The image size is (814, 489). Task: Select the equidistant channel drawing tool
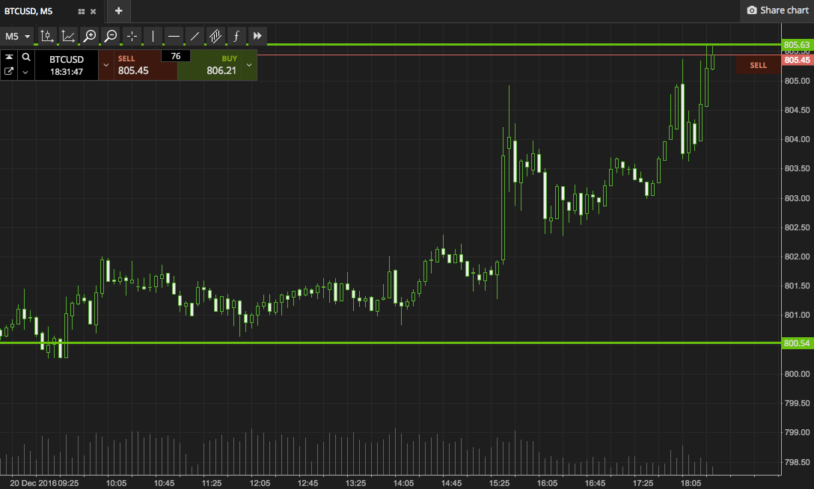click(x=215, y=36)
